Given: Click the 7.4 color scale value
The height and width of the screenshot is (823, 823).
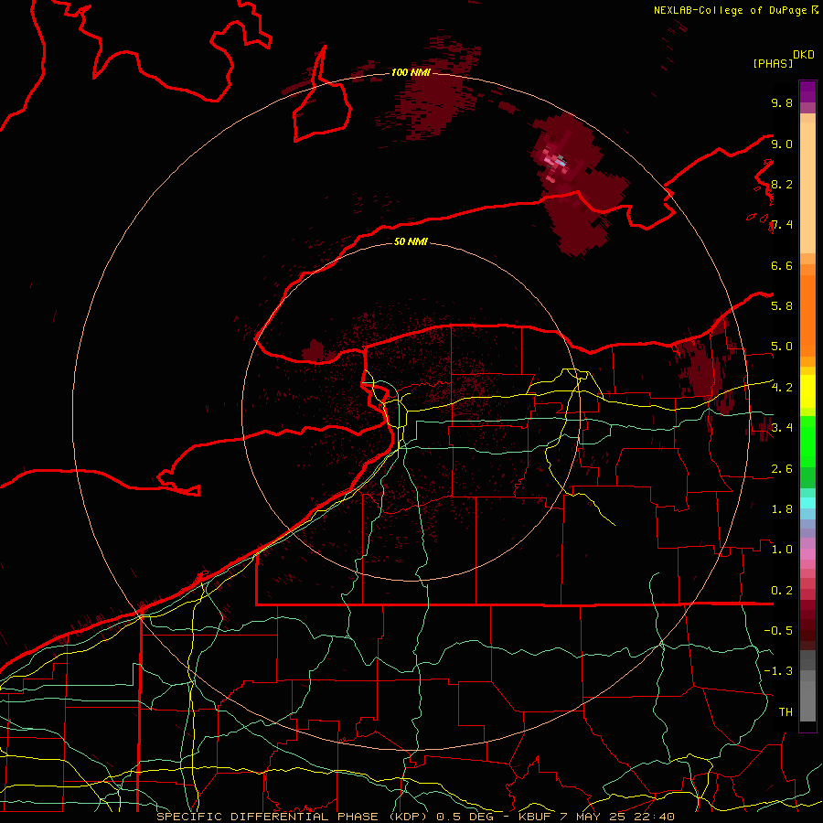Looking at the screenshot, I should tap(782, 225).
